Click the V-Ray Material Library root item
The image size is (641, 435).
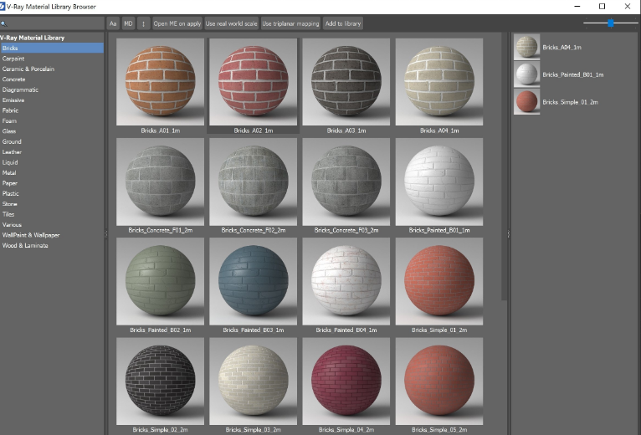click(x=33, y=38)
